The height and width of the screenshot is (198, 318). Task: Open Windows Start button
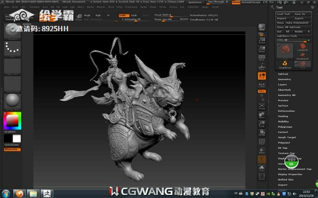point(6,194)
